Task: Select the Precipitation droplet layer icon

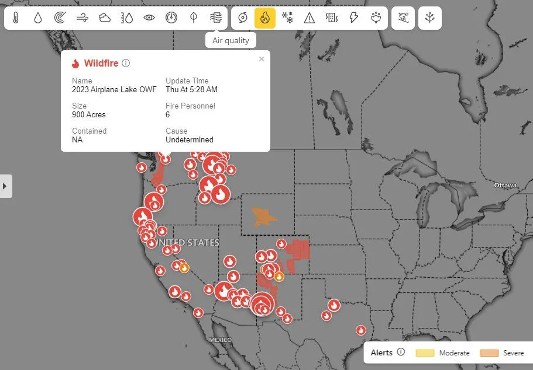Action: pos(37,18)
